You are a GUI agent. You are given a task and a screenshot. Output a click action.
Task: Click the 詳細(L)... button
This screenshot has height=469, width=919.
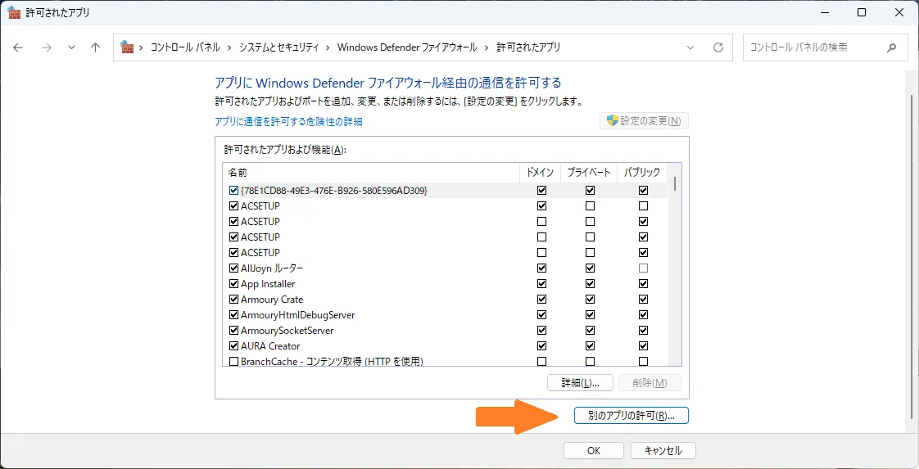580,383
